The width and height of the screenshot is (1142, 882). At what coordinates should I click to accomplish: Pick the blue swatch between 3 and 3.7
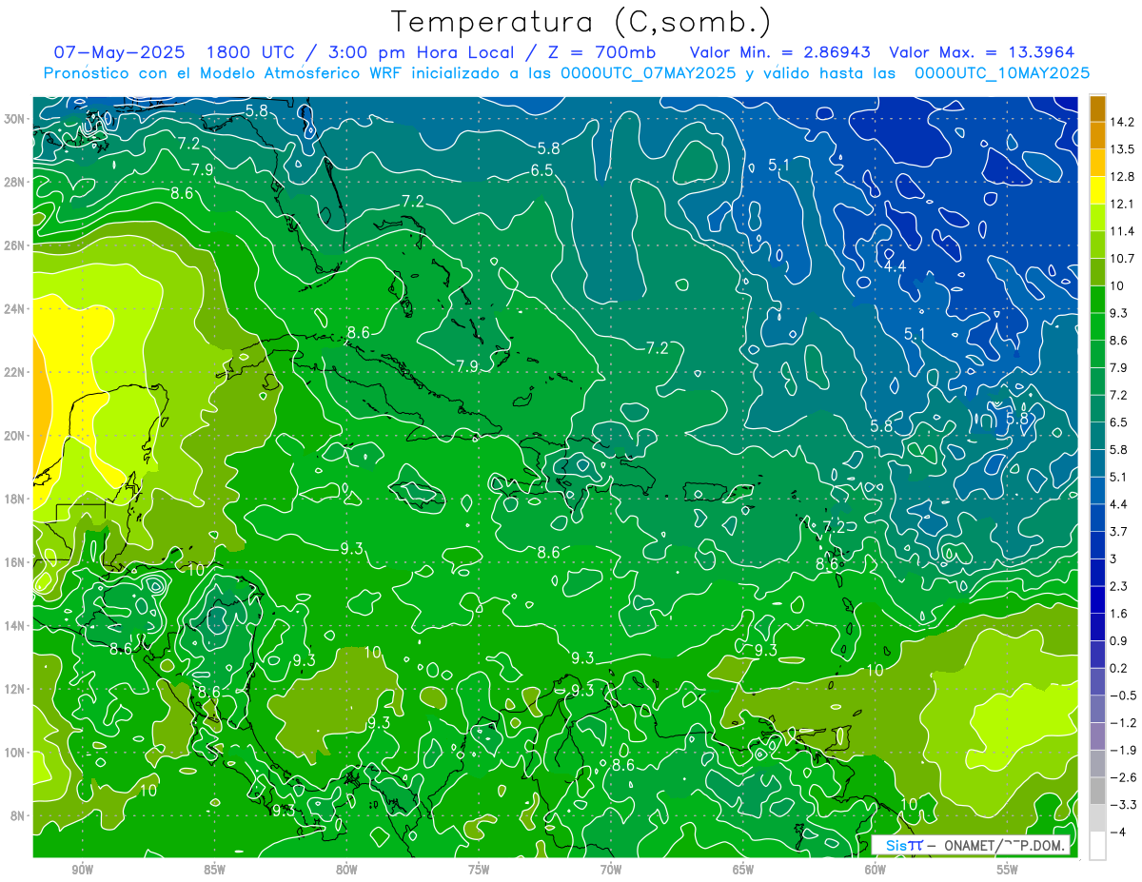tap(1097, 545)
